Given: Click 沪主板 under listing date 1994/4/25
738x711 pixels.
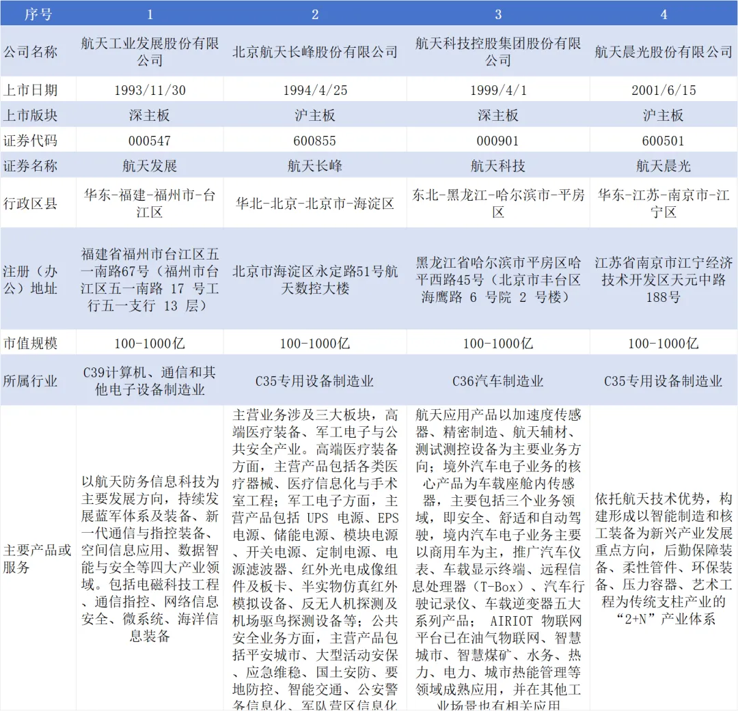Looking at the screenshot, I should pos(315,115).
